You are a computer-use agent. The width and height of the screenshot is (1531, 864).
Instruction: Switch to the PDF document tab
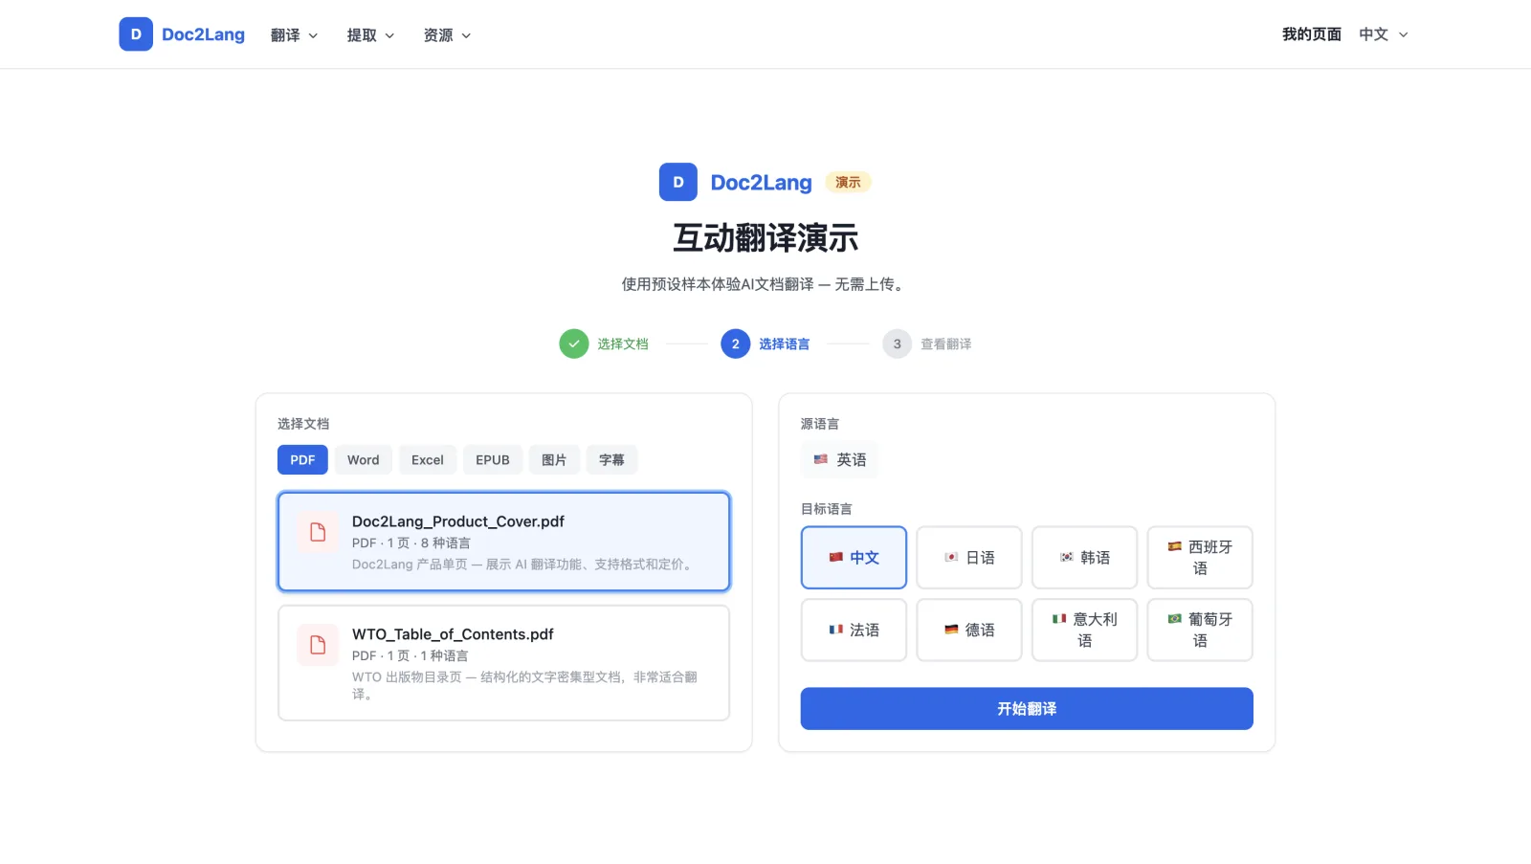pyautogui.click(x=302, y=460)
